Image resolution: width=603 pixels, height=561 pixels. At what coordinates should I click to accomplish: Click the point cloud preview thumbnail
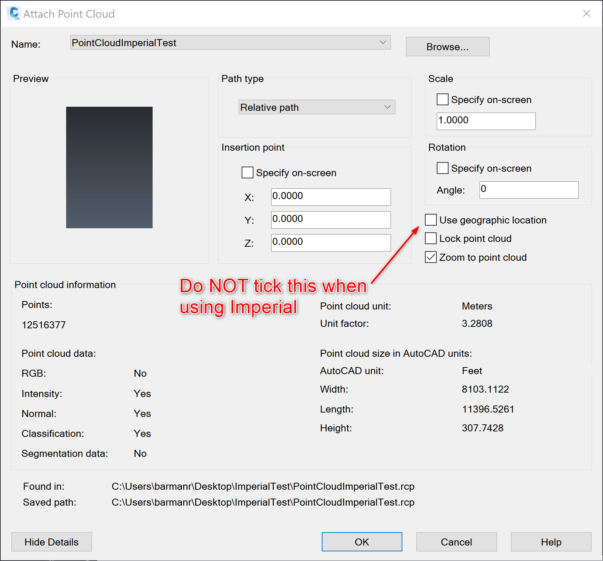click(109, 167)
